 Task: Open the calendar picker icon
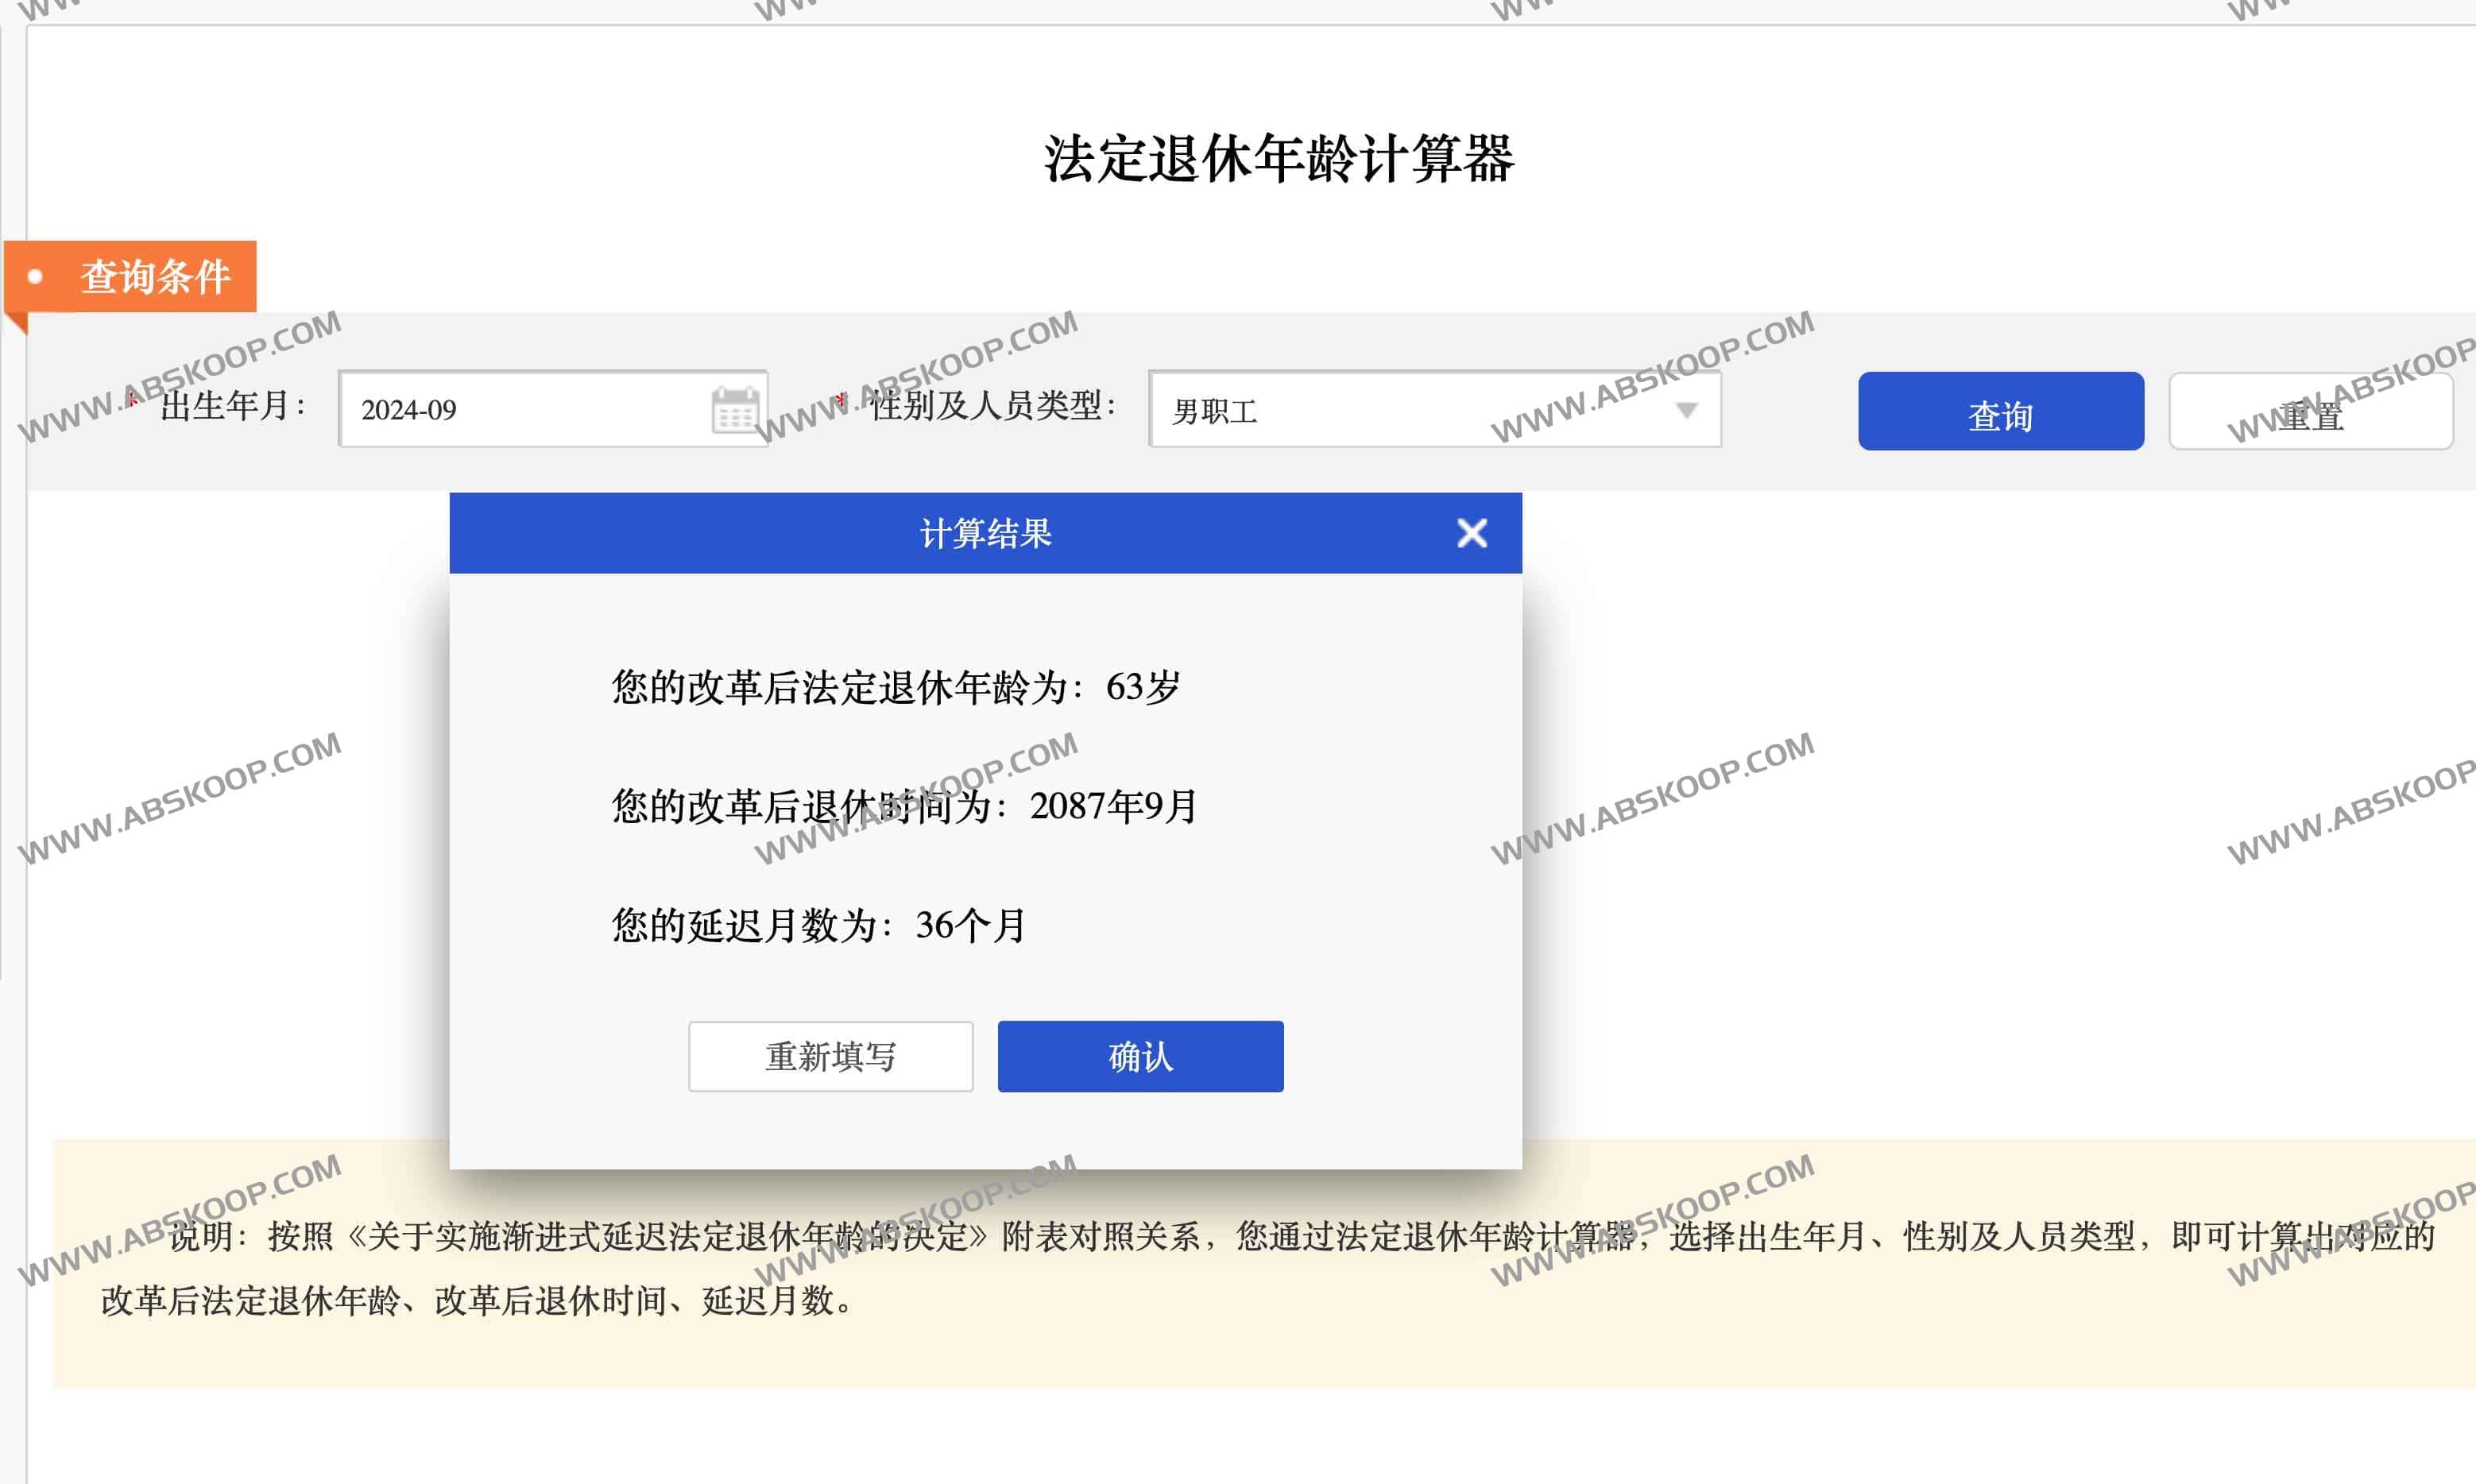click(x=735, y=410)
